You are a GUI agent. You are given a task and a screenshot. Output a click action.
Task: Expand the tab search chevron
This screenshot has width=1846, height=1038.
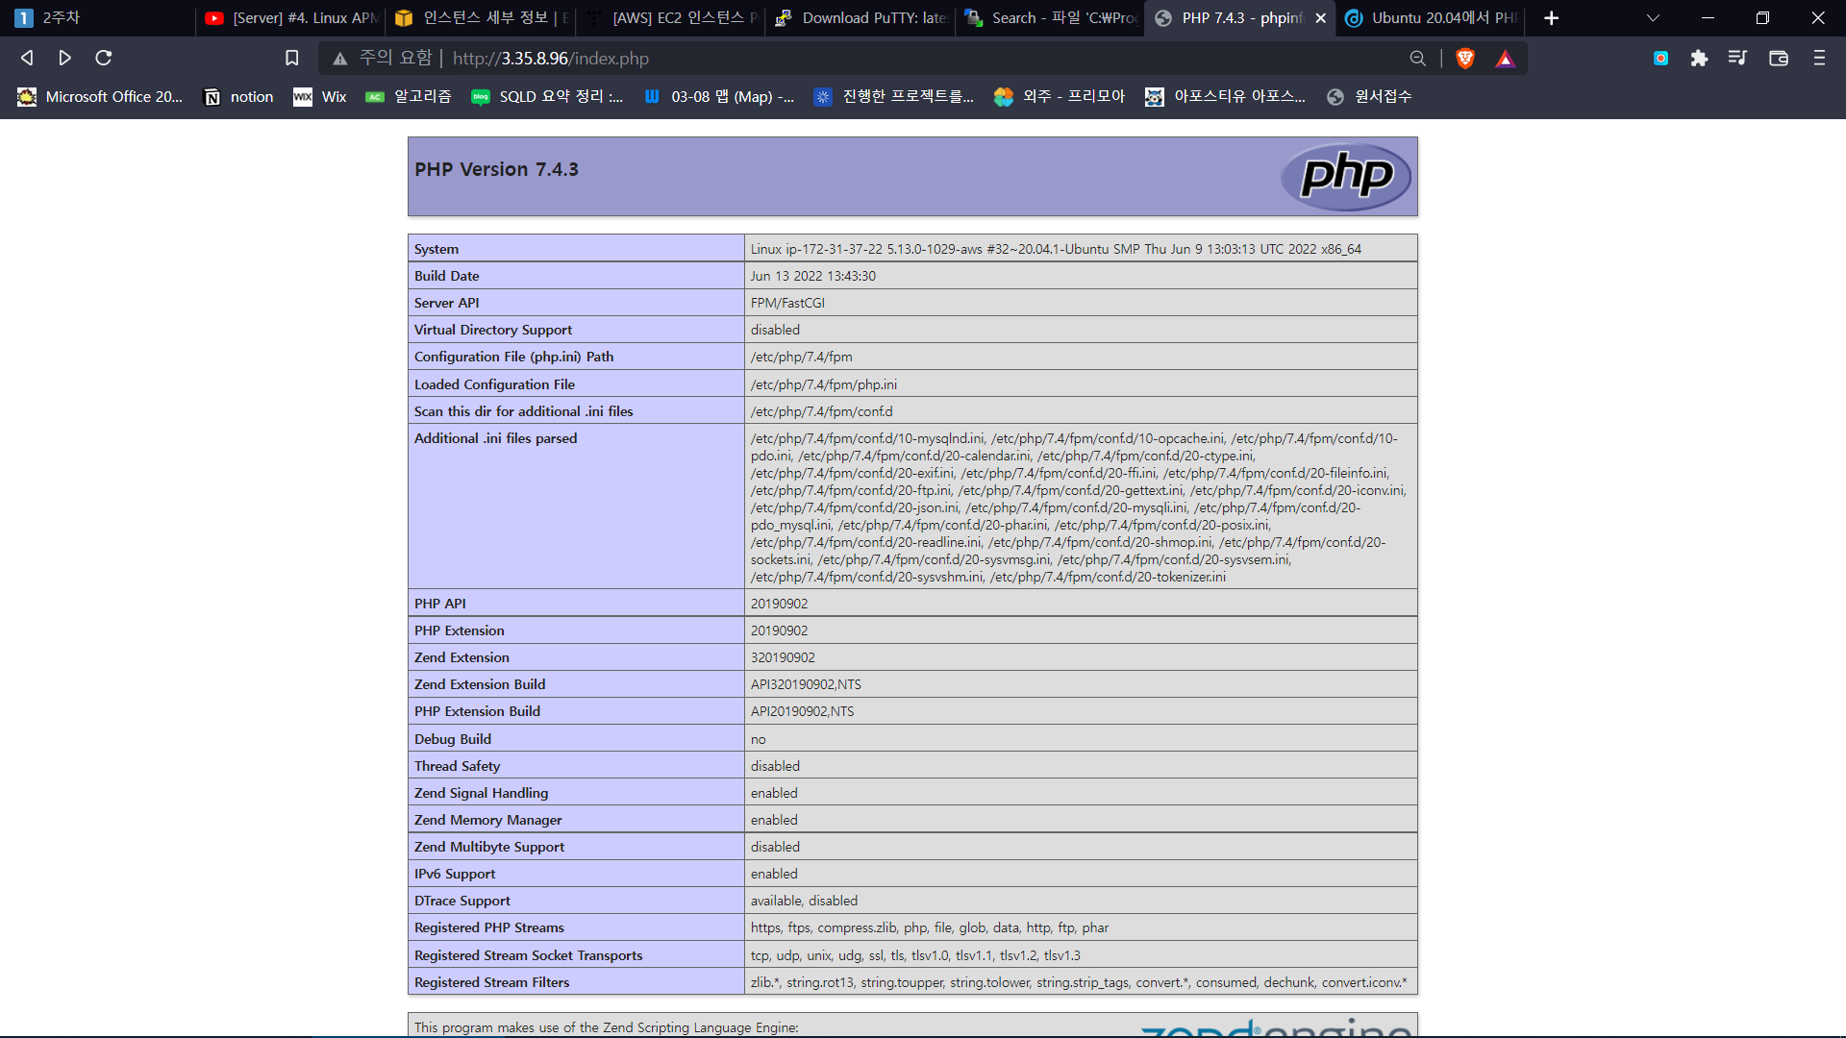(x=1653, y=18)
